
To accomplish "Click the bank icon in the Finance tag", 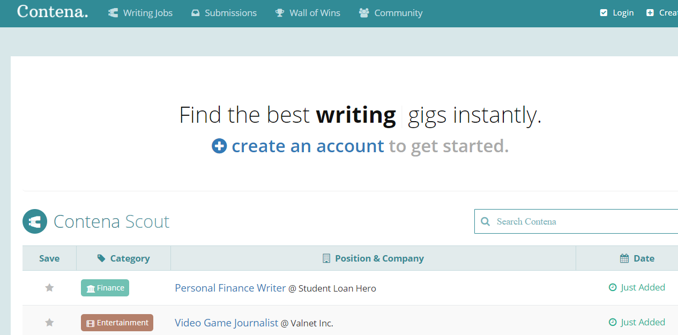I will pos(91,288).
